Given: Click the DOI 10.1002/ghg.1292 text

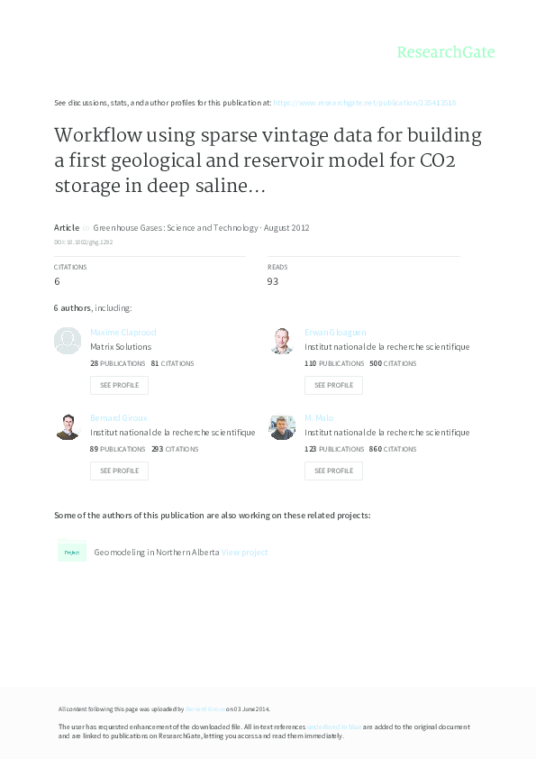Looking at the screenshot, I should coord(83,242).
